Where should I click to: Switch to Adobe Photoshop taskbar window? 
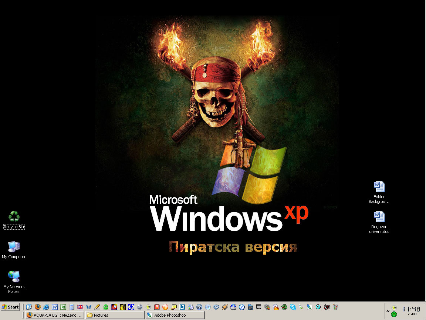[175, 315]
